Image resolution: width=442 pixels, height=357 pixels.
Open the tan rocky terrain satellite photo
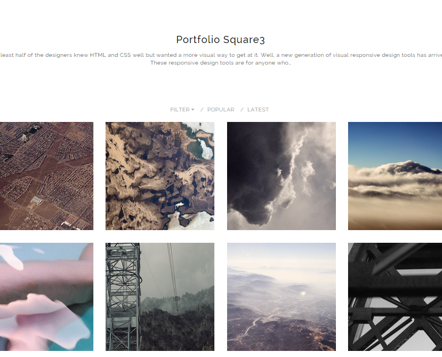tap(160, 176)
